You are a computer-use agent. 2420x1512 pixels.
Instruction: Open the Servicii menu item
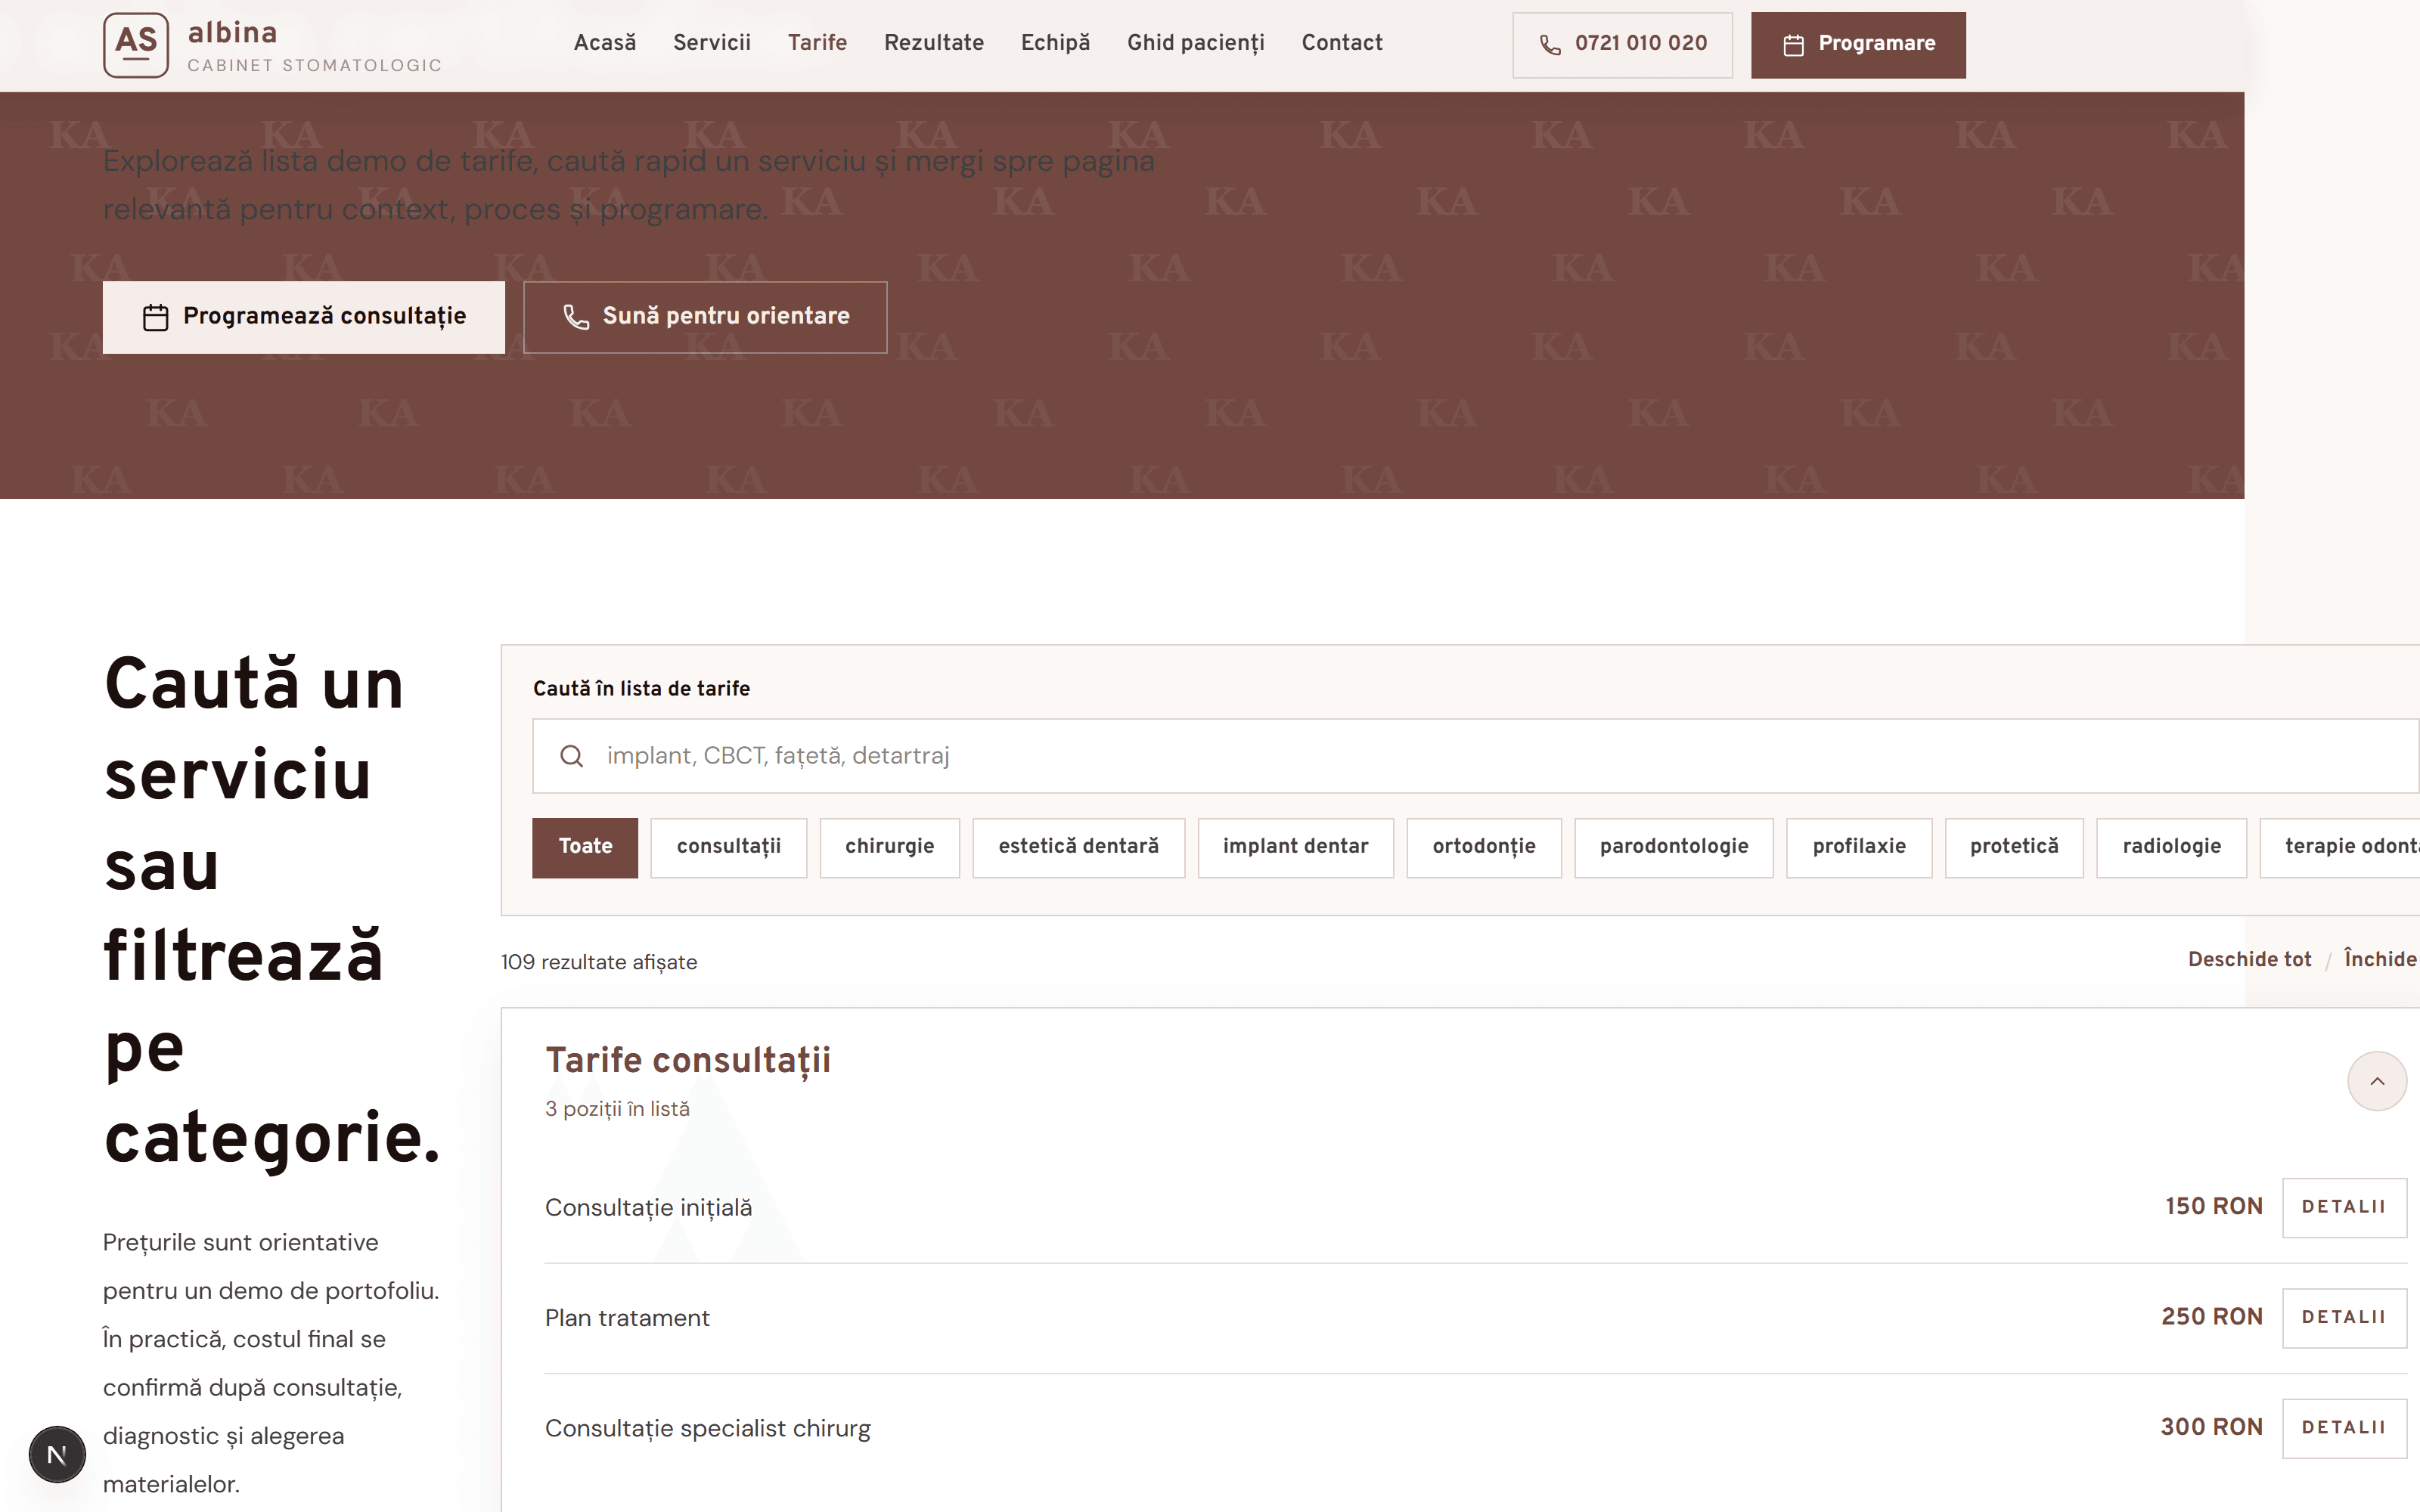point(711,43)
